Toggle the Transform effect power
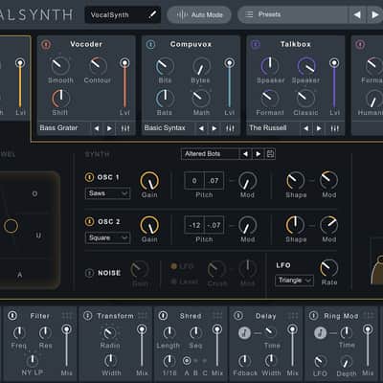 point(88,316)
